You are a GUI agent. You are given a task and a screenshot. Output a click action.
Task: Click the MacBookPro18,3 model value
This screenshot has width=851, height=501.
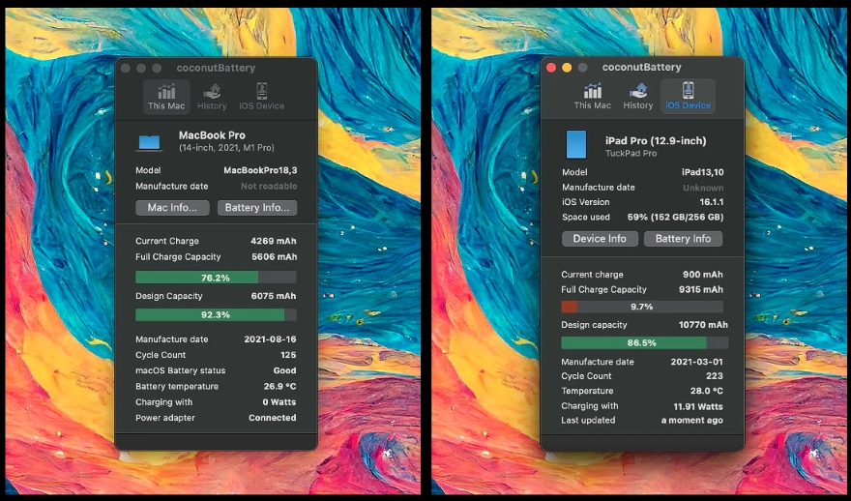coord(259,170)
